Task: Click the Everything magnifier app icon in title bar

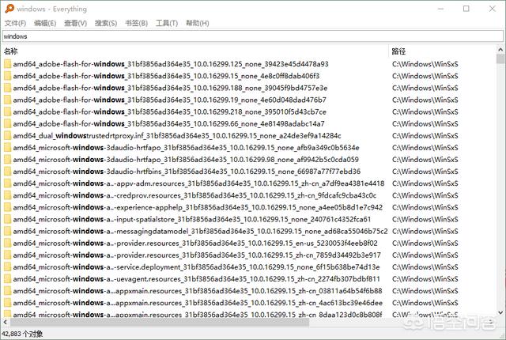Action: pyautogui.click(x=9, y=9)
